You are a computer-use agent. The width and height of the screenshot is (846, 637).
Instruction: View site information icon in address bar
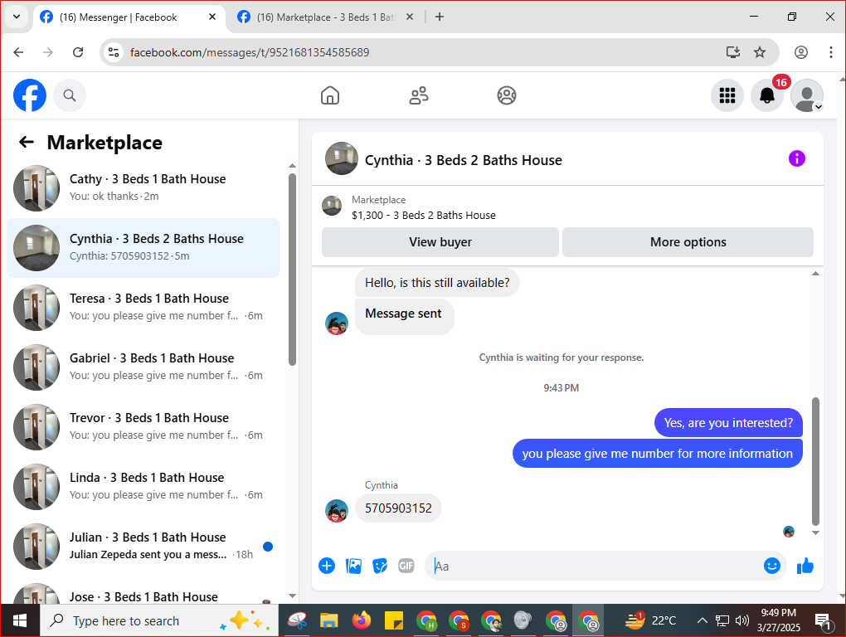tap(114, 52)
